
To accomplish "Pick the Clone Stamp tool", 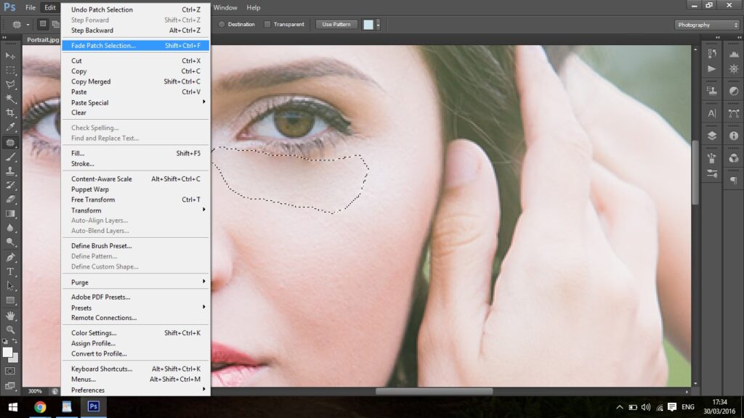I will point(10,171).
